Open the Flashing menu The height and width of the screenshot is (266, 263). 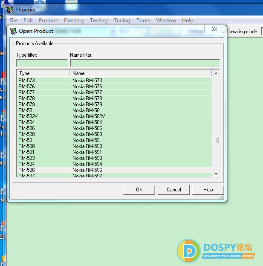click(74, 20)
